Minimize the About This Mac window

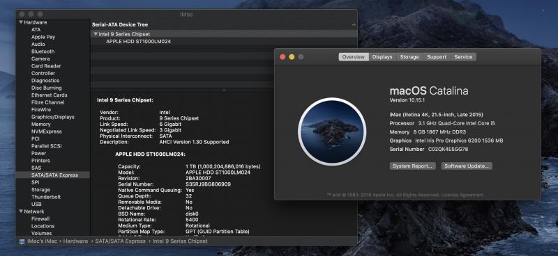coord(292,57)
